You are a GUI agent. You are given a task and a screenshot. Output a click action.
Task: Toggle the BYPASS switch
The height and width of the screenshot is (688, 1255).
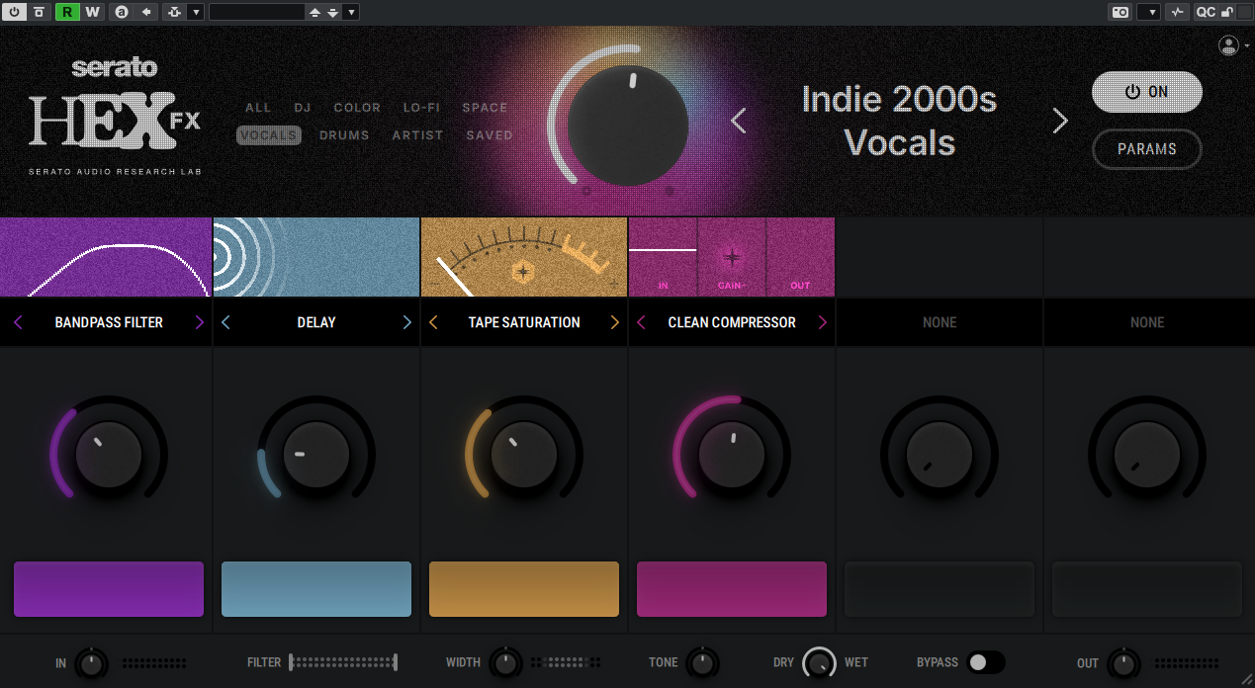pyautogui.click(x=986, y=662)
